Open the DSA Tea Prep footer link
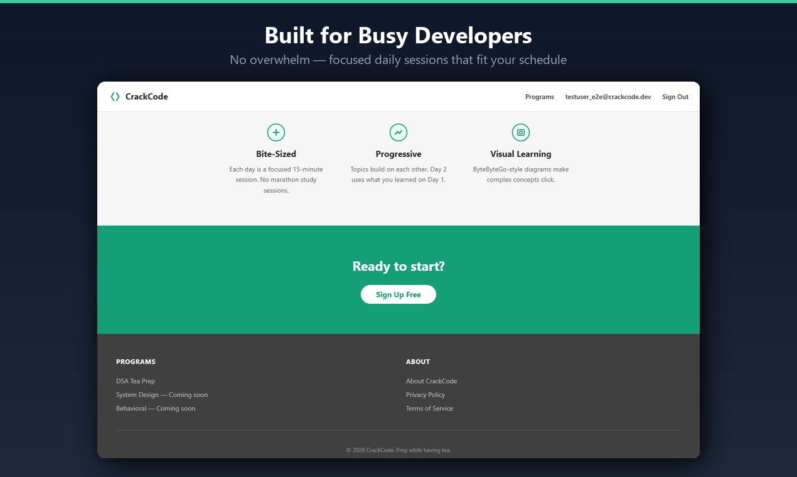 pyautogui.click(x=136, y=381)
